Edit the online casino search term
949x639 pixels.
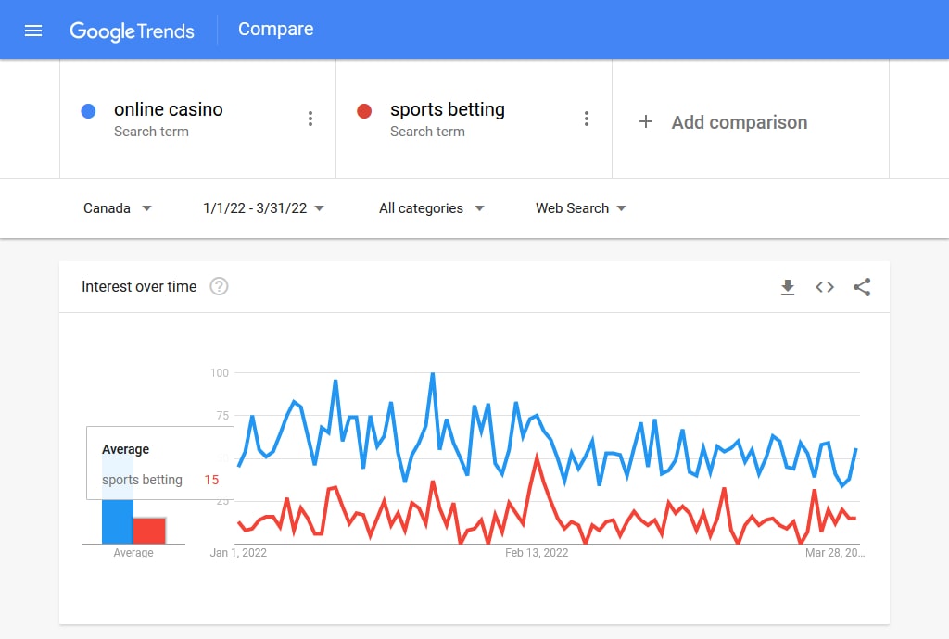click(169, 109)
